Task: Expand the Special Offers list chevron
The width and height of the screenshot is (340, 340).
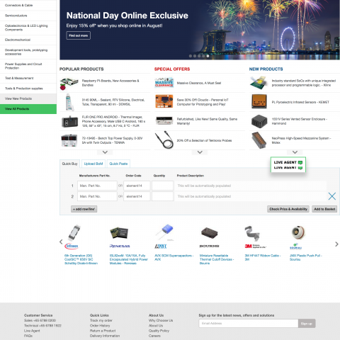Action: (200, 152)
